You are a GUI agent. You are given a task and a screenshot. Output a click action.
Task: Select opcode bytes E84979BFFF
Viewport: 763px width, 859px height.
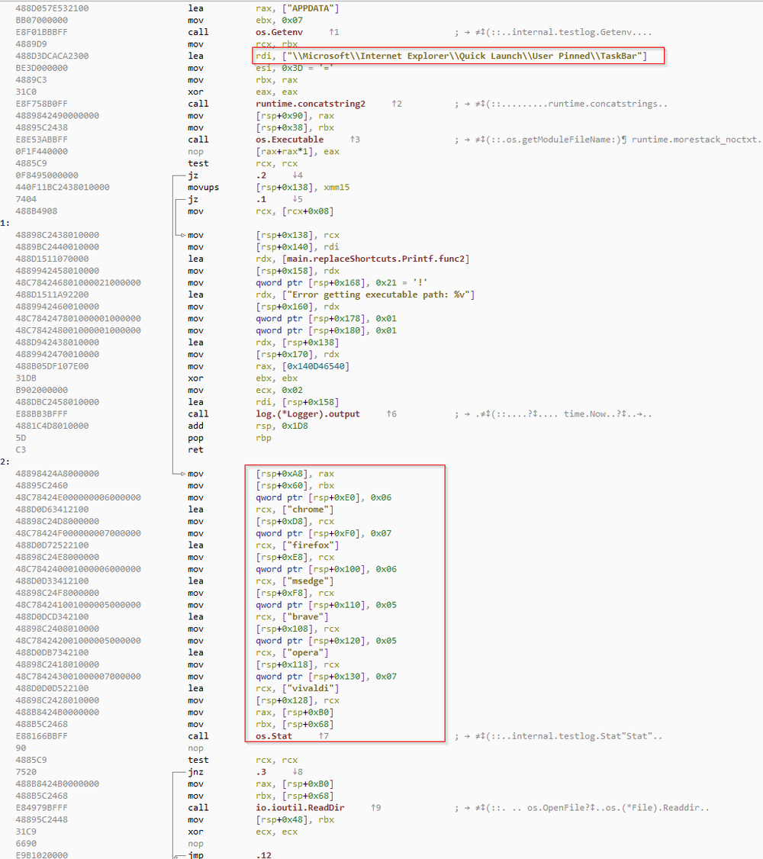[x=42, y=808]
